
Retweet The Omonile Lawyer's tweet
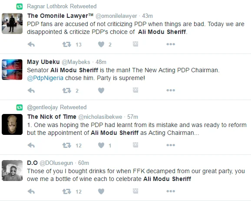[66, 44]
